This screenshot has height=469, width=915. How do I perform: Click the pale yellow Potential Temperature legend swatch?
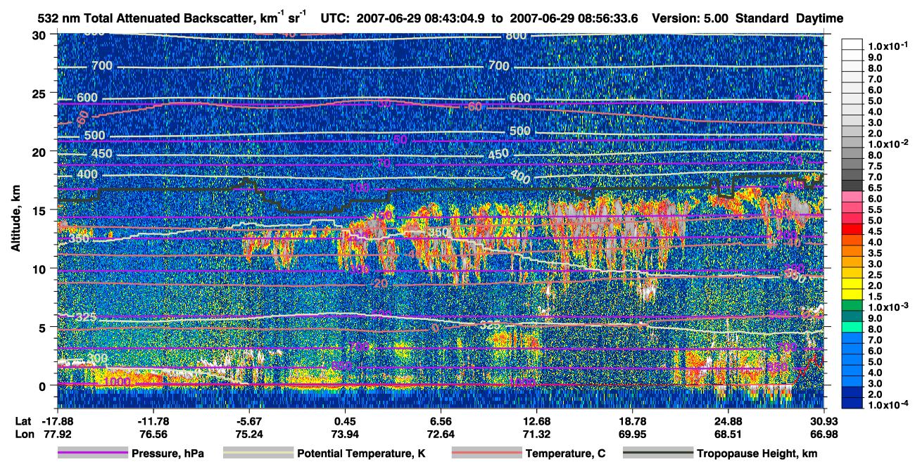click(258, 454)
